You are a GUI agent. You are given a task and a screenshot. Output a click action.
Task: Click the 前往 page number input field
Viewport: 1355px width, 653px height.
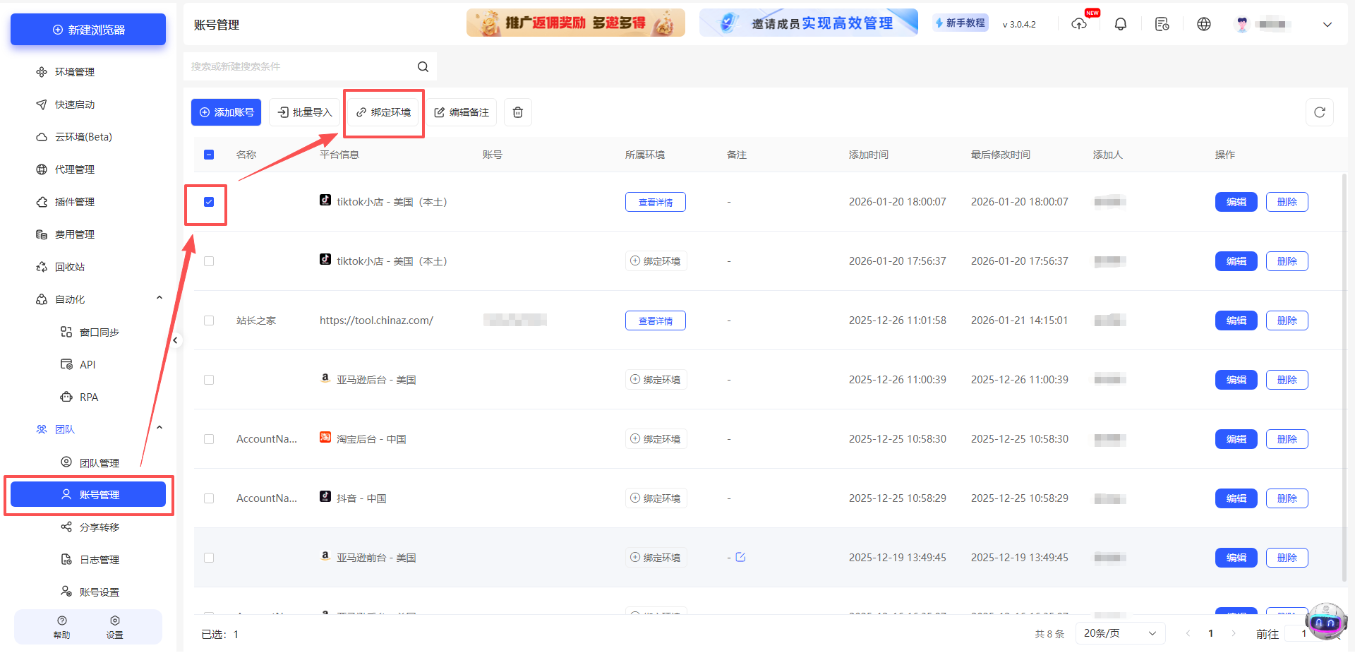1304,633
